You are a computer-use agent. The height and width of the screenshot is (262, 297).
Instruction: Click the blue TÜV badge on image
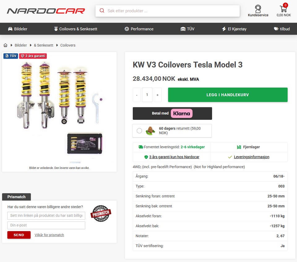[11, 56]
